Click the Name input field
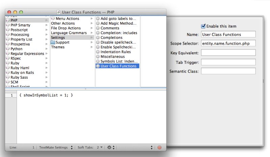The height and width of the screenshot is (157, 270). coord(228,34)
